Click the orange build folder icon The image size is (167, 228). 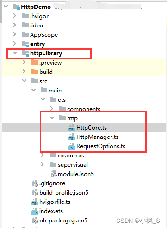tap(35, 72)
